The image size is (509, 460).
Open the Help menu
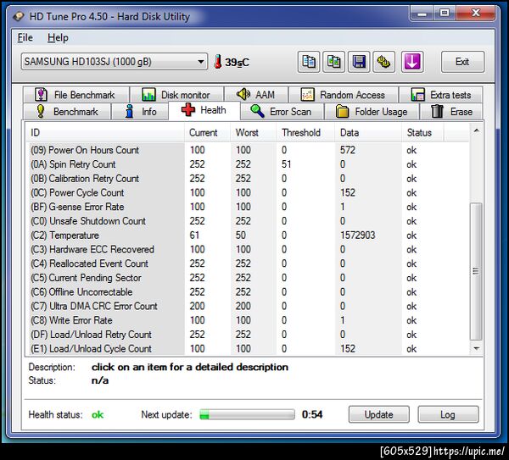[58, 37]
